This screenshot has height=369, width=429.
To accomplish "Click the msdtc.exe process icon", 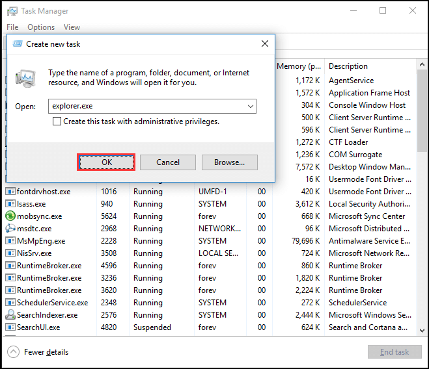I will (x=10, y=229).
